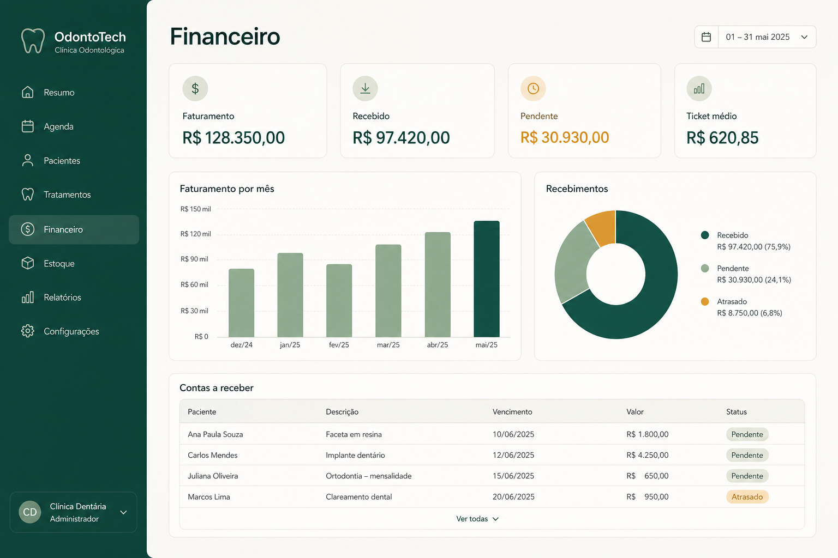
Task: Click the clock icon on Pendente card
Action: click(x=534, y=88)
